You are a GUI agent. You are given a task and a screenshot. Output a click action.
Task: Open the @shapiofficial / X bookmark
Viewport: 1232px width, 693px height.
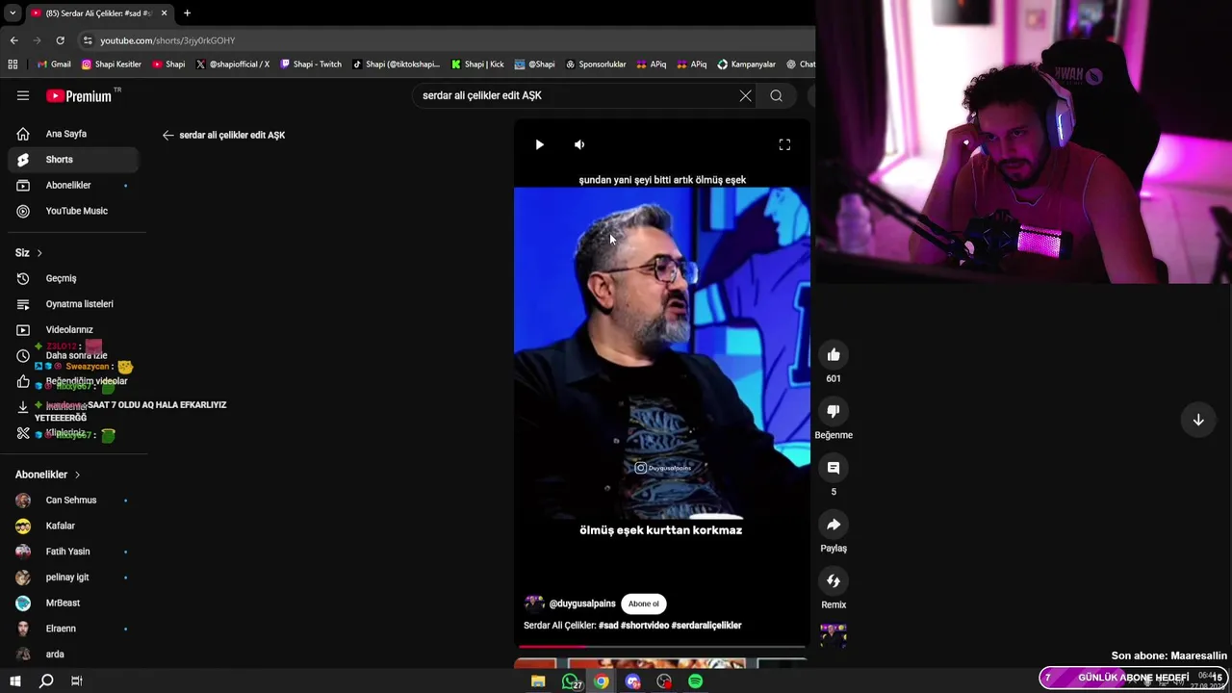click(x=232, y=64)
